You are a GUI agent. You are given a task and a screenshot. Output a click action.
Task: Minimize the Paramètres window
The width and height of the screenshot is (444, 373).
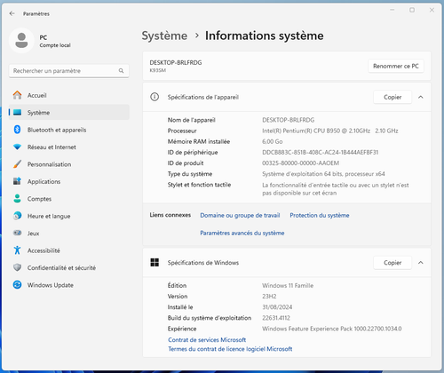(392, 10)
